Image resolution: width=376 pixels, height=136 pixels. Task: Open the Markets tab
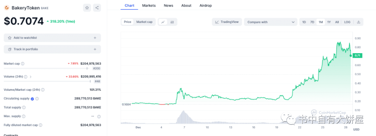149,6
